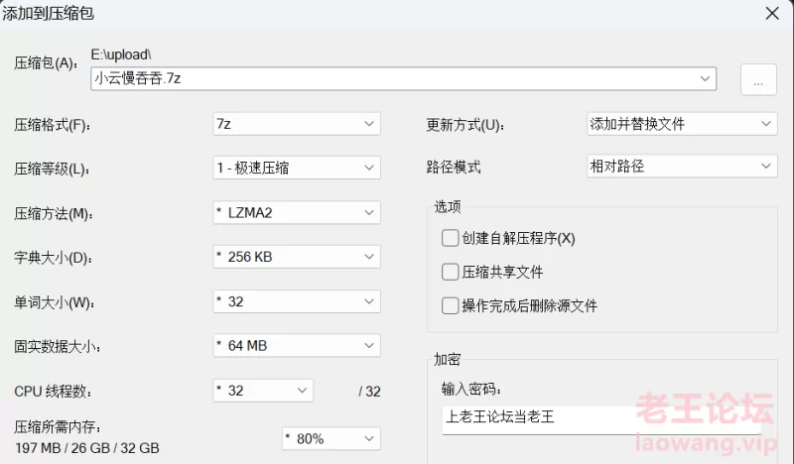794x464 pixels.
Task: Close the Add to Archive dialog
Action: tap(772, 13)
